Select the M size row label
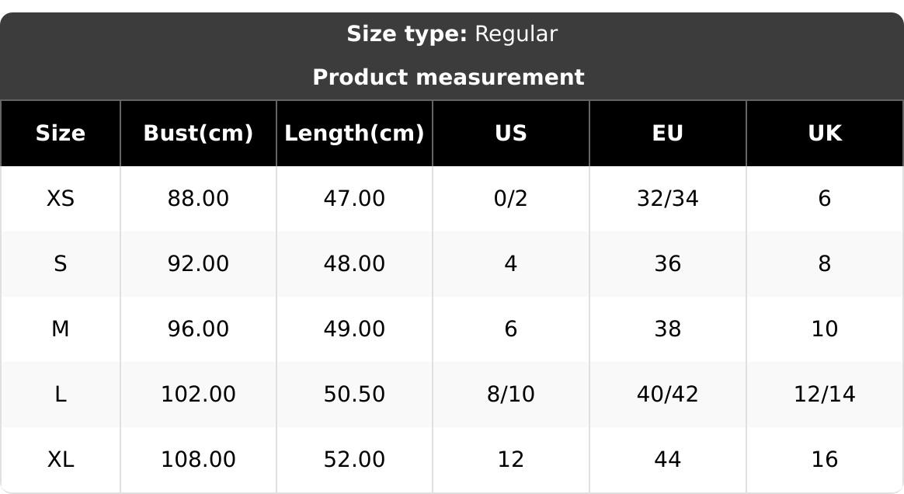 [61, 329]
